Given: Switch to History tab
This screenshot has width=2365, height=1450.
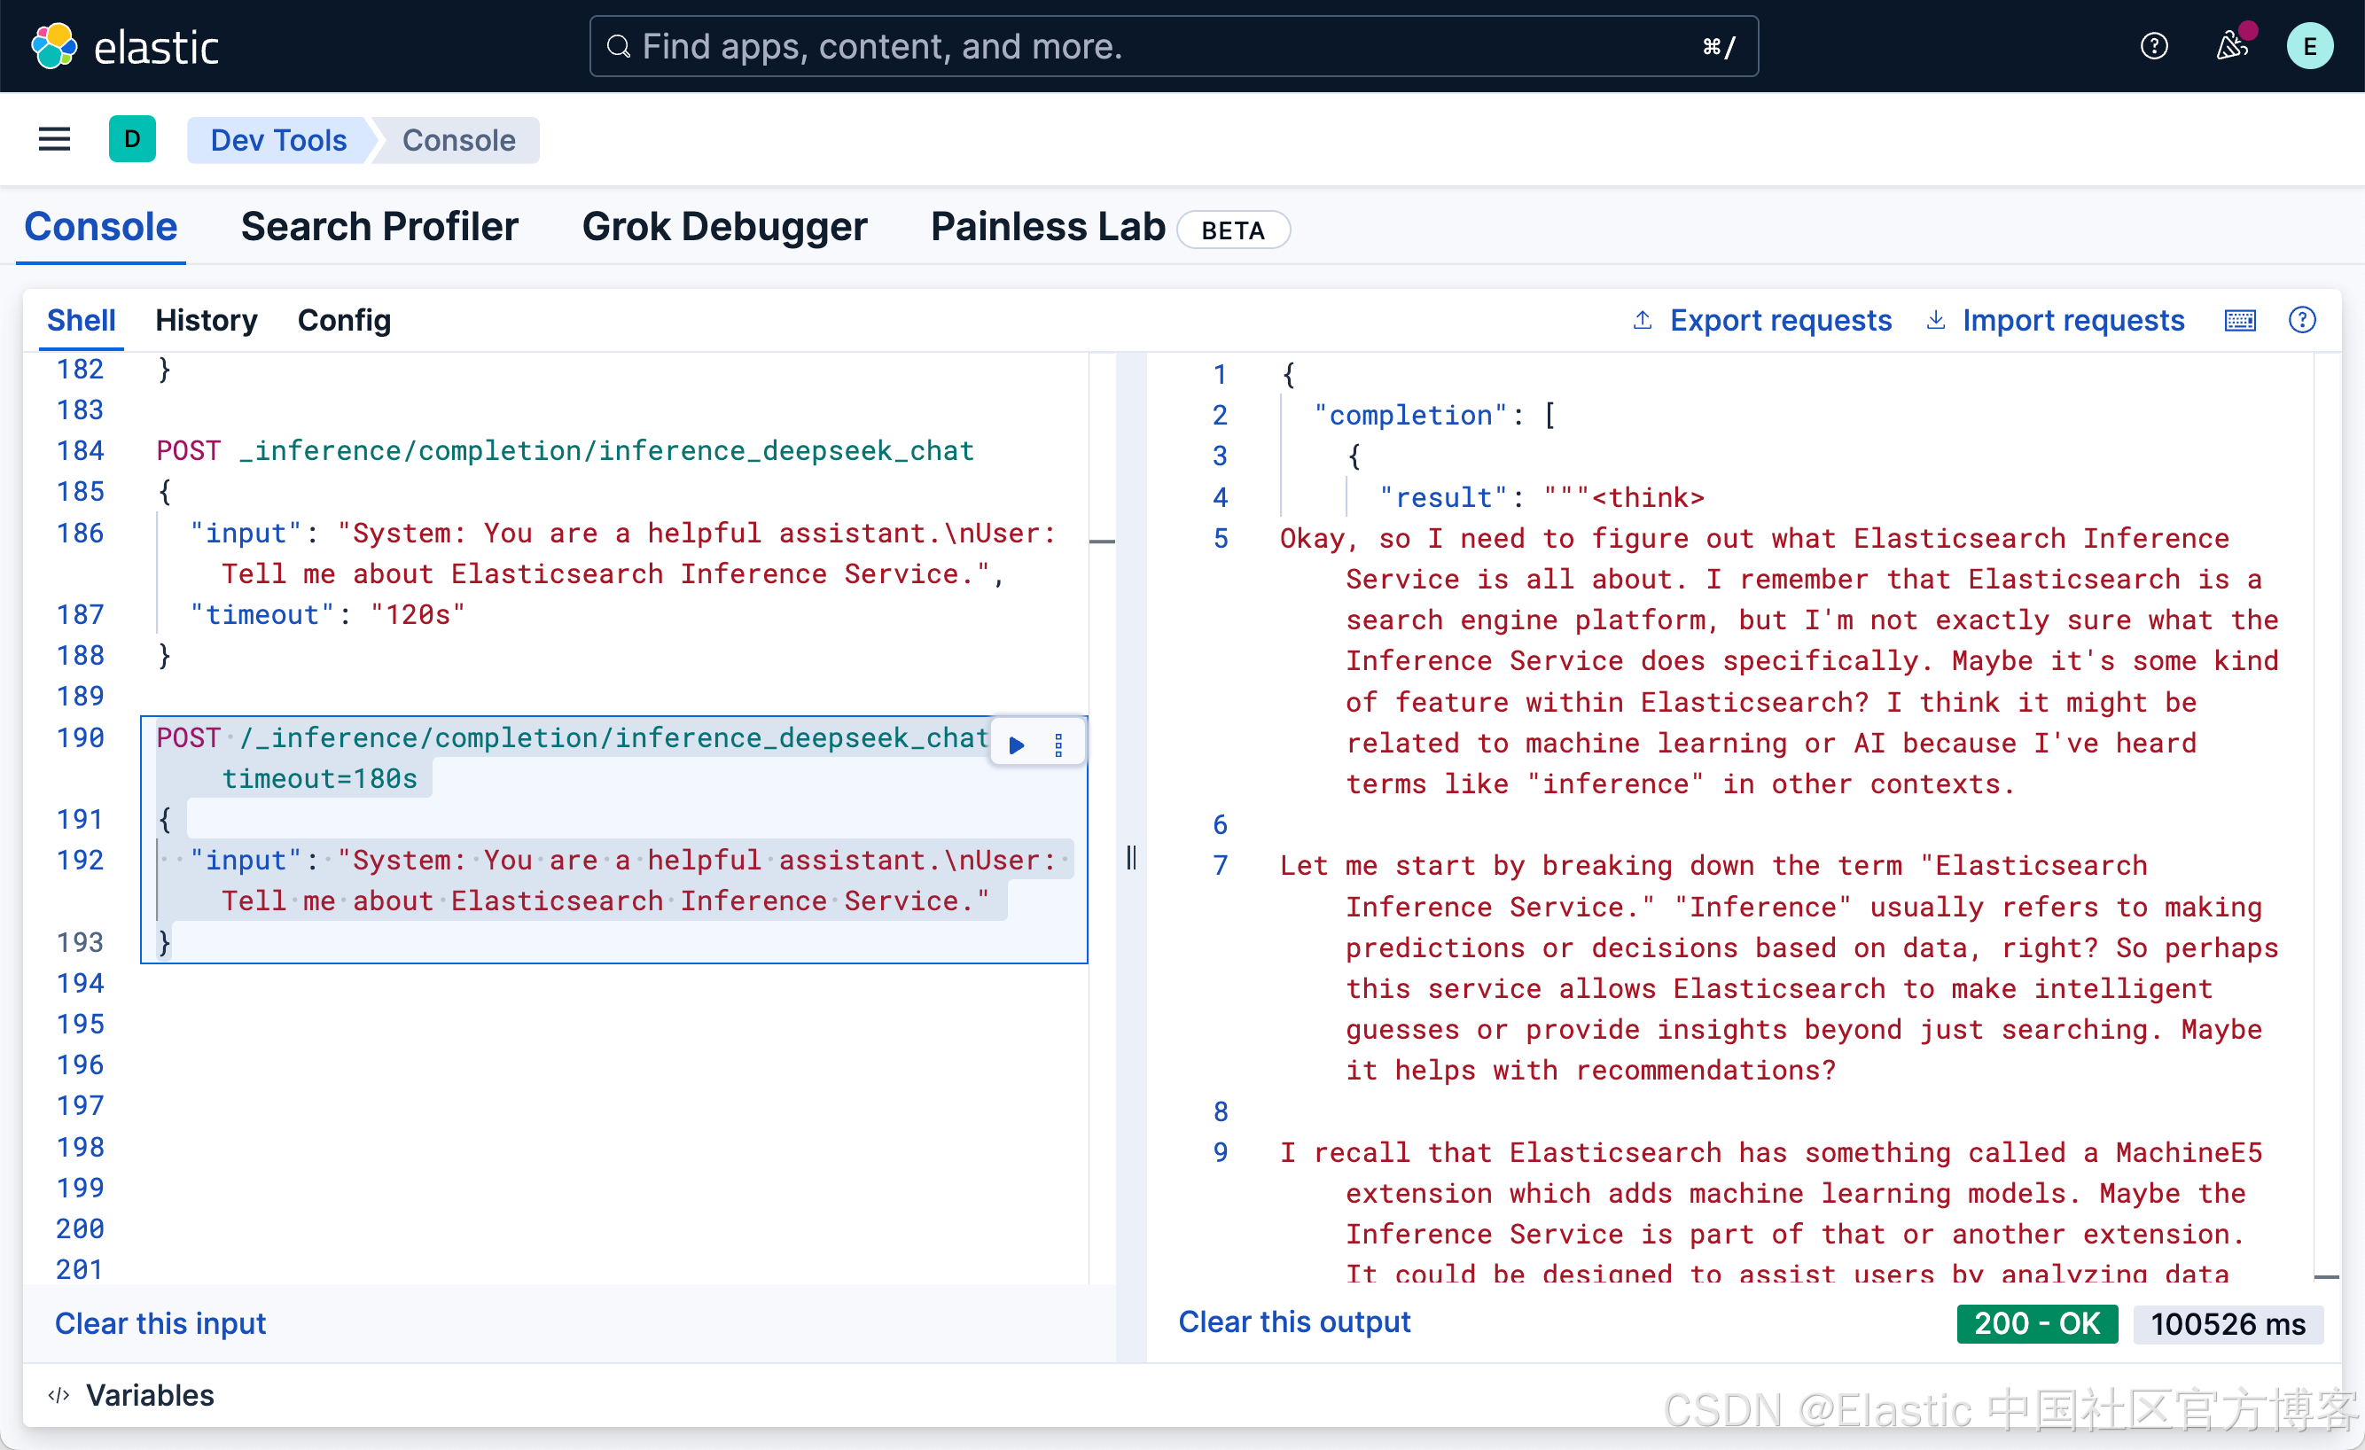Looking at the screenshot, I should tap(206, 321).
